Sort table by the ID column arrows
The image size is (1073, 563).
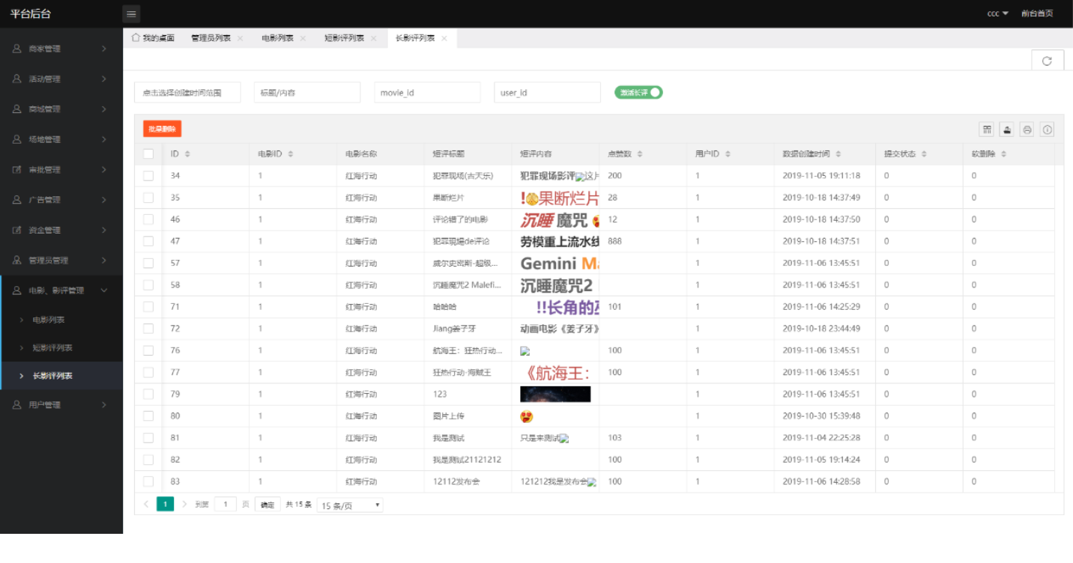pyautogui.click(x=187, y=154)
